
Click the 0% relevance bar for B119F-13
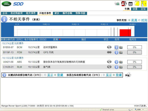coord(134,52)
